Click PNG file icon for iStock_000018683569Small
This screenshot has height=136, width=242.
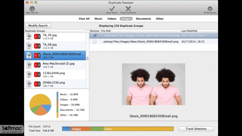click(x=29, y=55)
